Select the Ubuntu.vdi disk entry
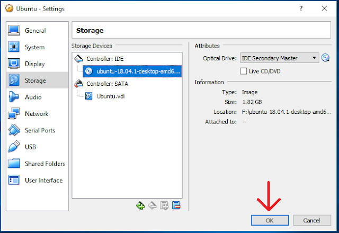Screen dimensions: 339x233 pos(111,96)
